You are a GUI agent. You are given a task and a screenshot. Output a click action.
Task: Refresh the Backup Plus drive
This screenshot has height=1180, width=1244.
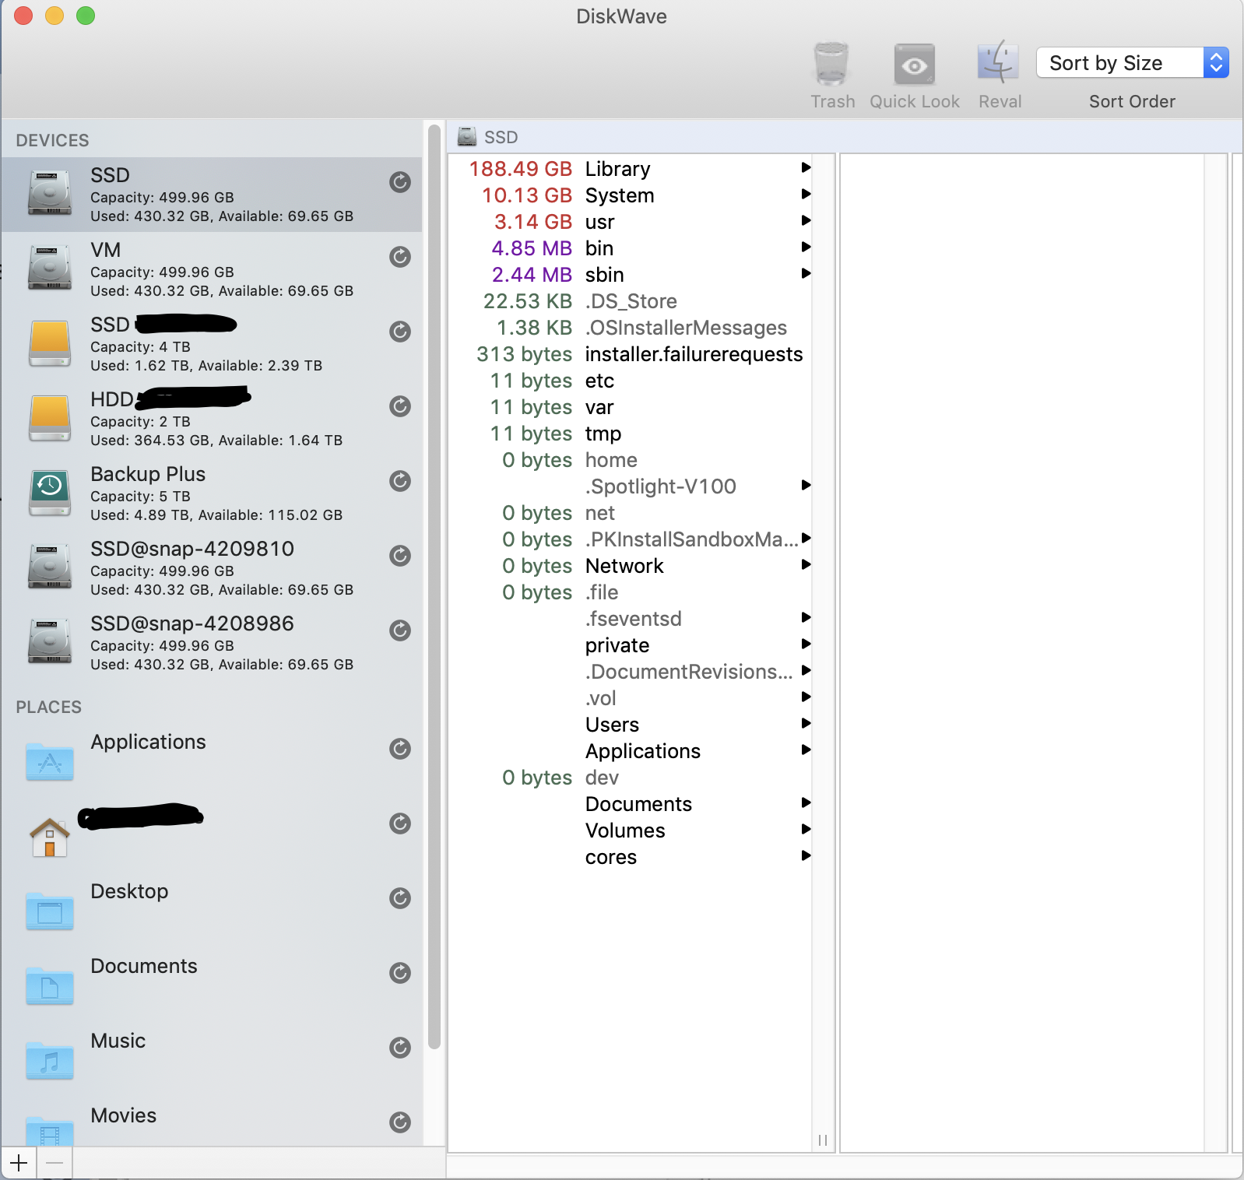click(x=400, y=481)
